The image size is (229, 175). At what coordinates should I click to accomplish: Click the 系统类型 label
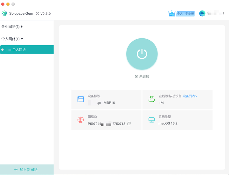[x=165, y=117]
